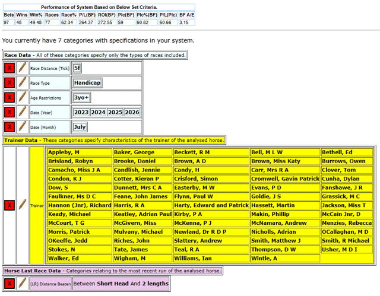The image size is (380, 296).
Task: Click the Race Data section header
Action: click(x=95, y=55)
